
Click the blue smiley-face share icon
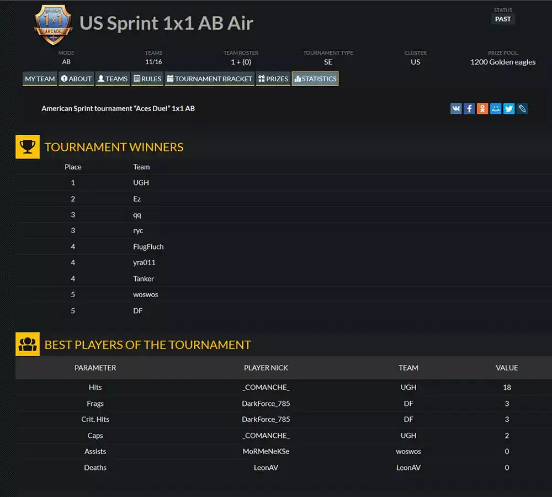(x=496, y=109)
